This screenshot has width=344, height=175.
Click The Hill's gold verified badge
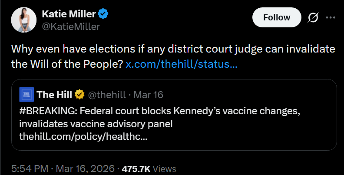[x=79, y=95]
